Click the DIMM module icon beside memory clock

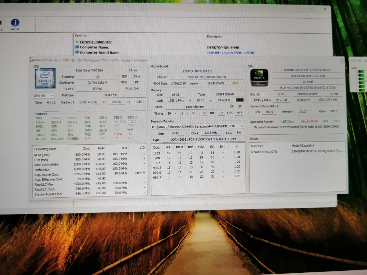pyautogui.click(x=240, y=100)
